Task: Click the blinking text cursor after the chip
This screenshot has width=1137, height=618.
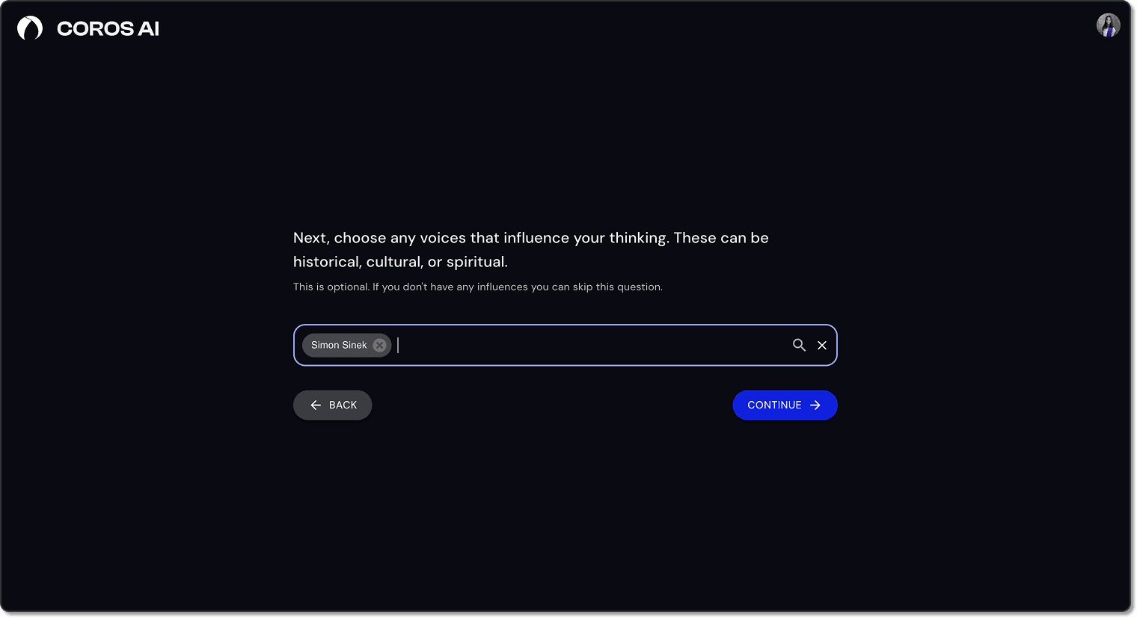Action: [398, 345]
